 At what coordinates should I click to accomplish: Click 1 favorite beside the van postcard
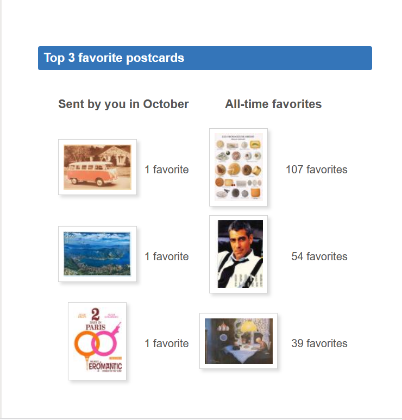click(166, 170)
